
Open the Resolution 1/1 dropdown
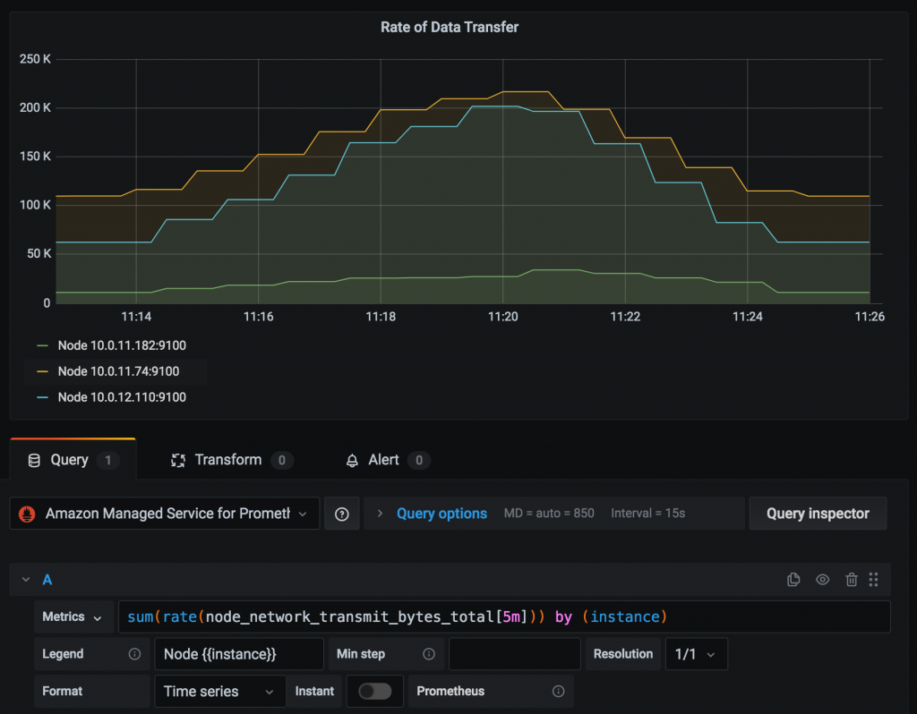(697, 654)
